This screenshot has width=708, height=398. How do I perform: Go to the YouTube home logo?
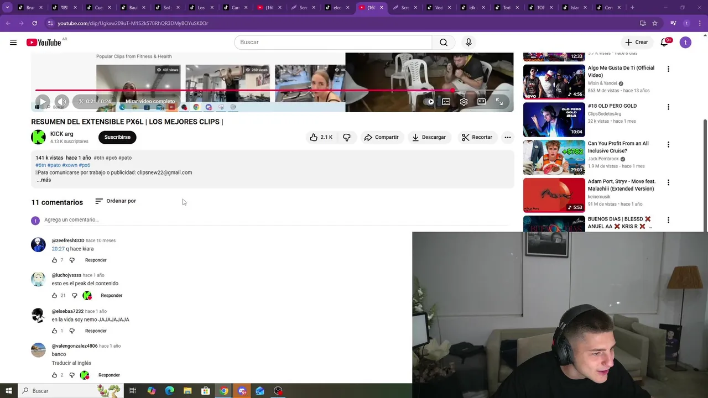pos(44,43)
